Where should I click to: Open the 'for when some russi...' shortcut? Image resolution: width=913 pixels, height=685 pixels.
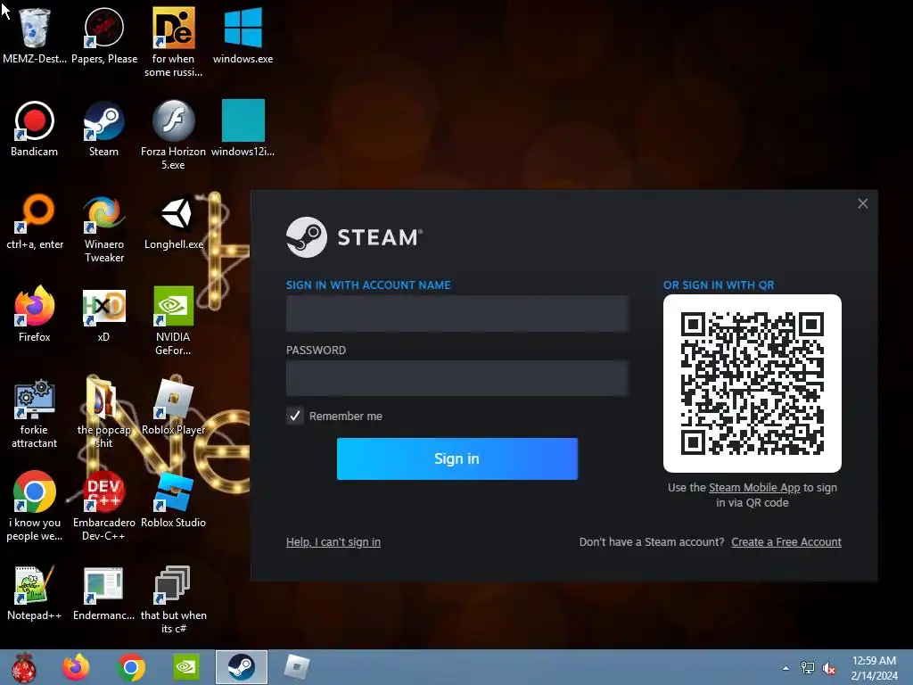tap(174, 41)
